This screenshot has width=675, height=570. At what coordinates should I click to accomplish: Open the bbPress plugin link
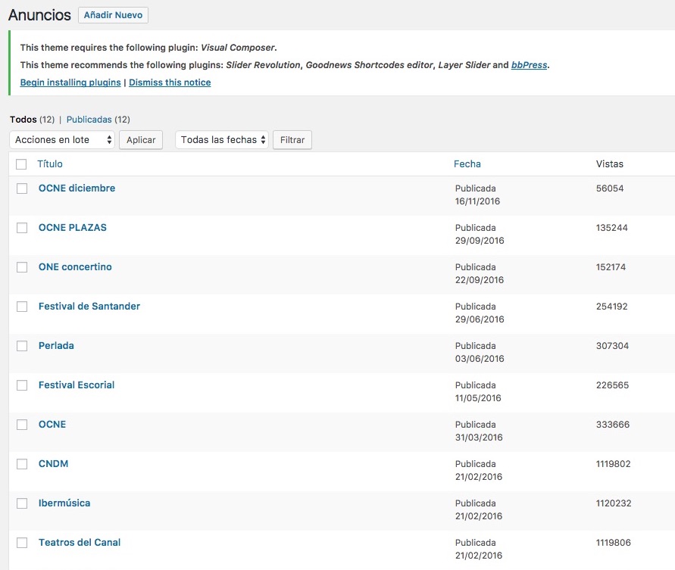click(529, 65)
